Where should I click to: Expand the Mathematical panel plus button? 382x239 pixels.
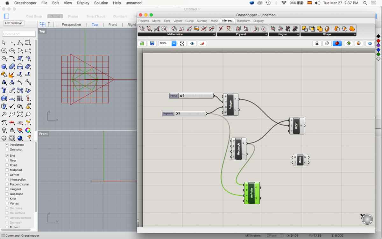point(214,34)
